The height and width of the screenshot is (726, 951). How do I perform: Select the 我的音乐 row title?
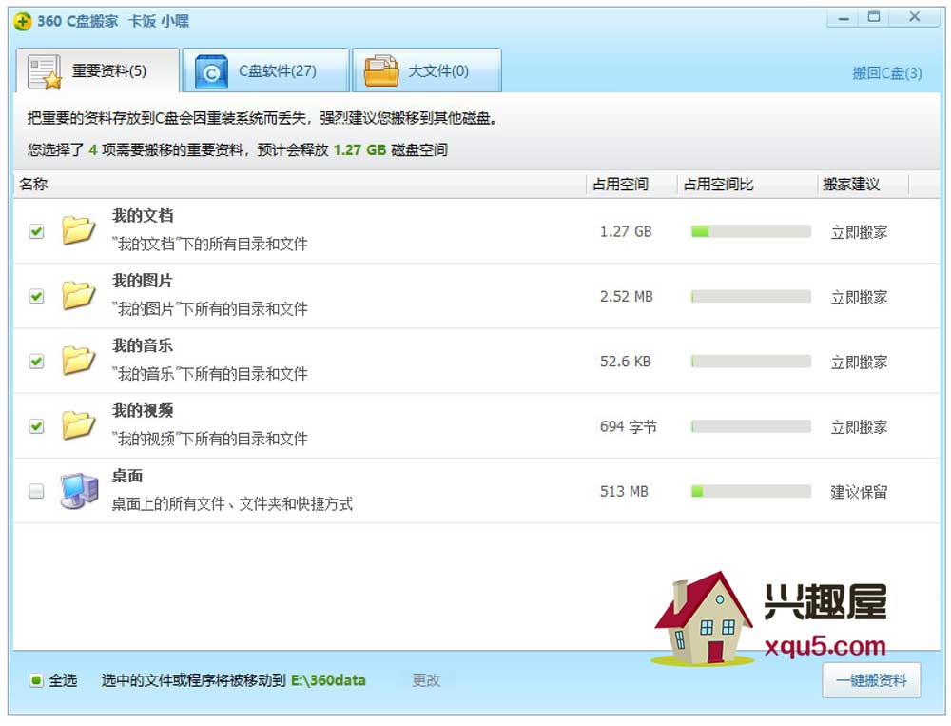click(143, 345)
